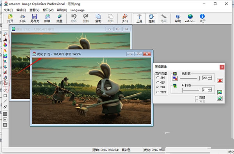Select the rectangle region tool in left toolbar
Screen dimensions: 234x154
click(x=5, y=95)
